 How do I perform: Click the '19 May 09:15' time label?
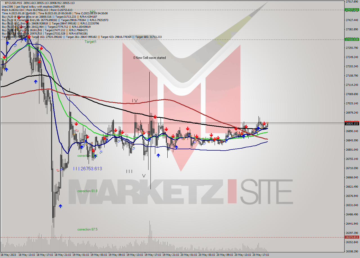pyautogui.click(x=117, y=255)
